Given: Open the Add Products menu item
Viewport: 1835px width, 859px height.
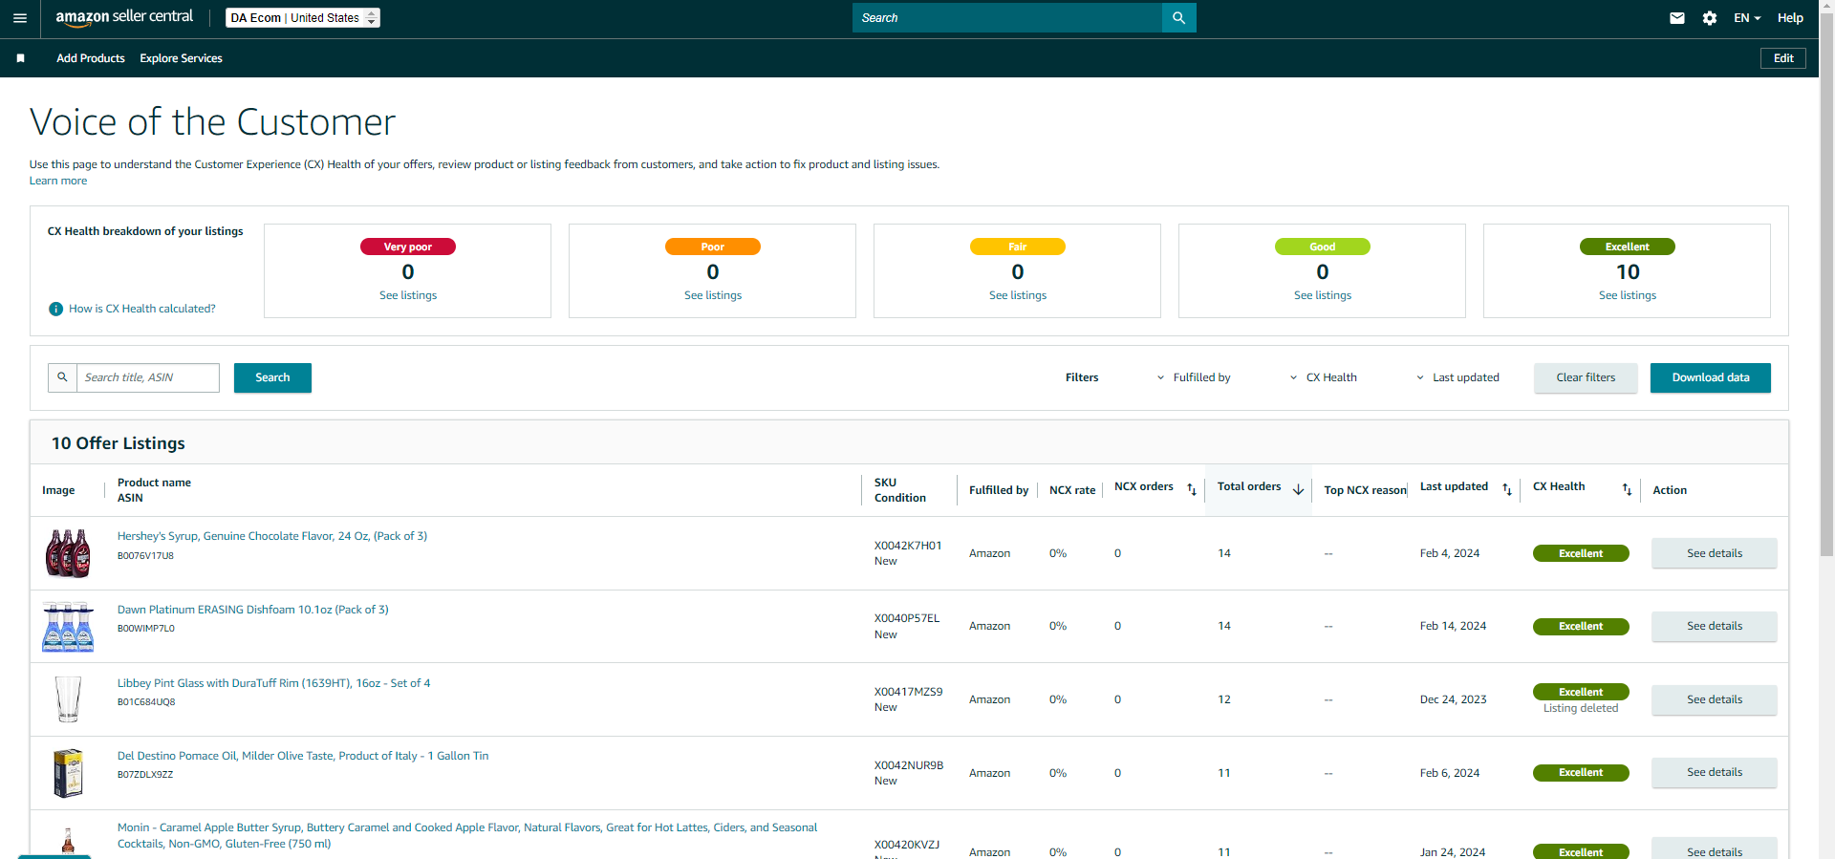Looking at the screenshot, I should [91, 58].
